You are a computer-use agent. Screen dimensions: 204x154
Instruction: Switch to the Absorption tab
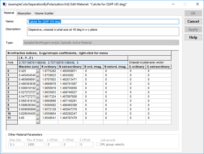(24, 13)
